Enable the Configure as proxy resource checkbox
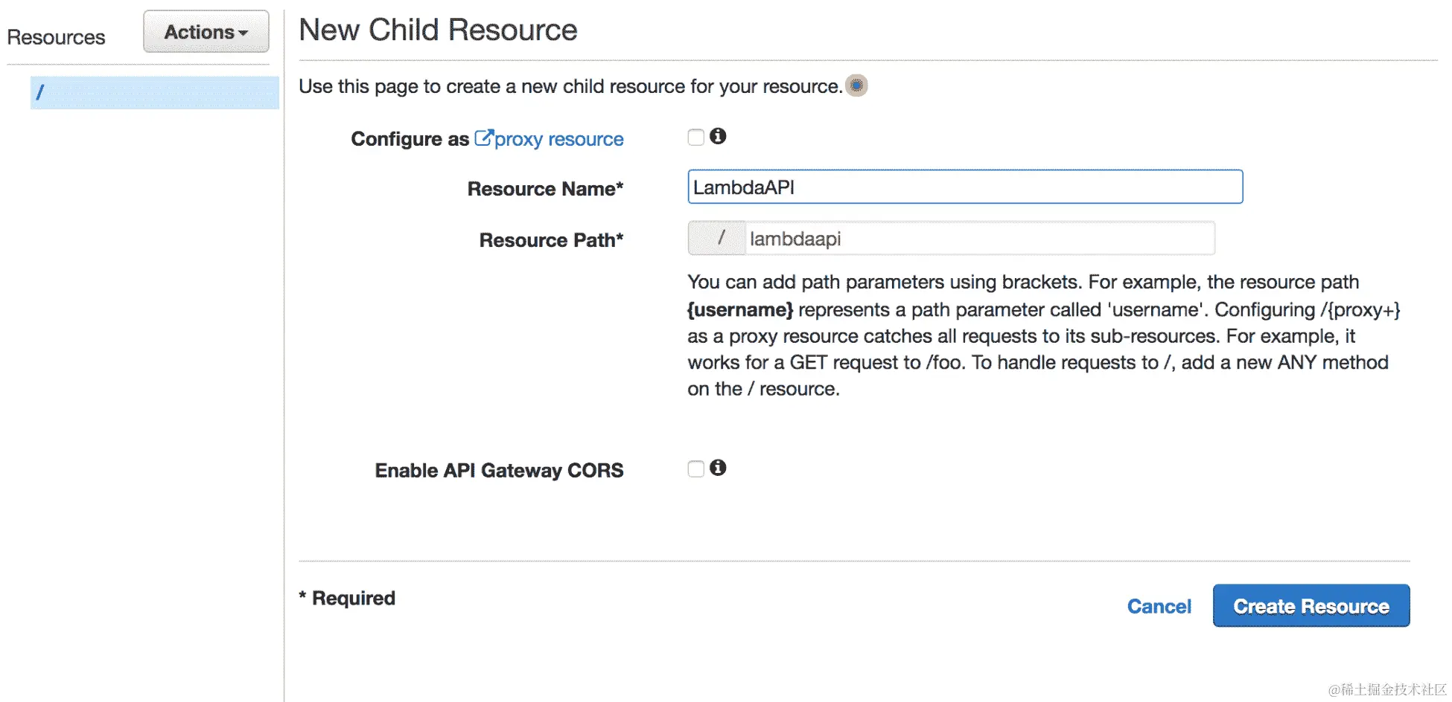Image resolution: width=1452 pixels, height=702 pixels. (x=696, y=138)
